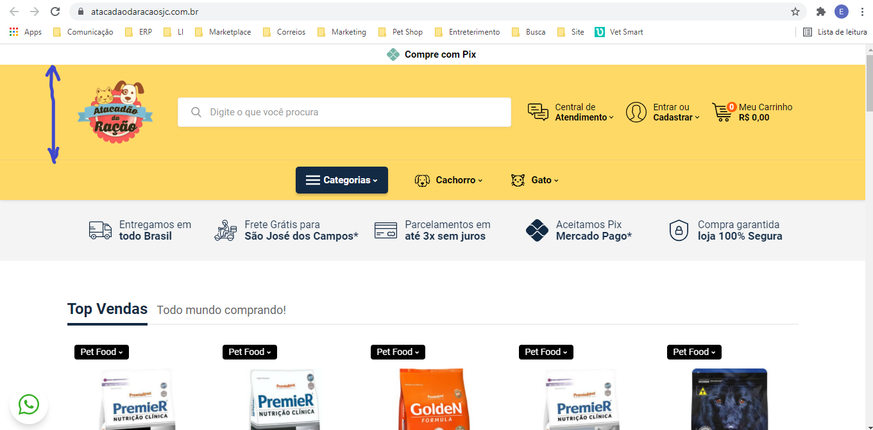Image resolution: width=873 pixels, height=430 pixels.
Task: Focus the product search field
Action: tap(344, 112)
